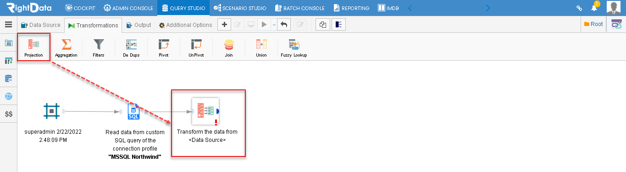Viewport: 626px width, 172px height.
Task: Open the hamburger menu in sidebar
Action: [x=8, y=25]
